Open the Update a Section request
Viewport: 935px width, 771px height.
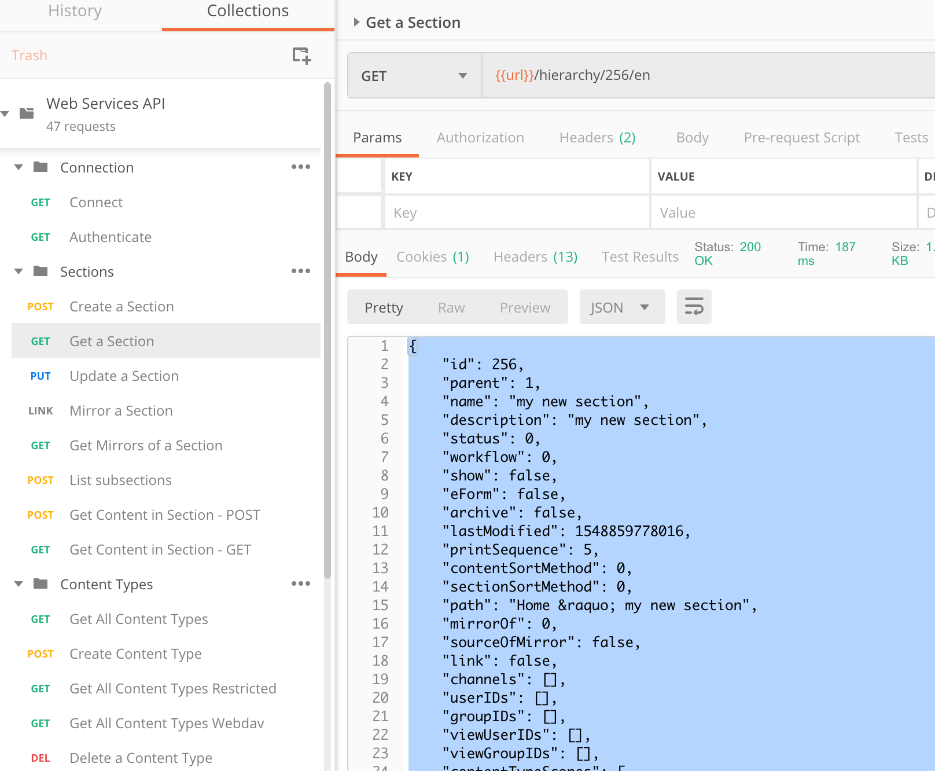pos(124,376)
